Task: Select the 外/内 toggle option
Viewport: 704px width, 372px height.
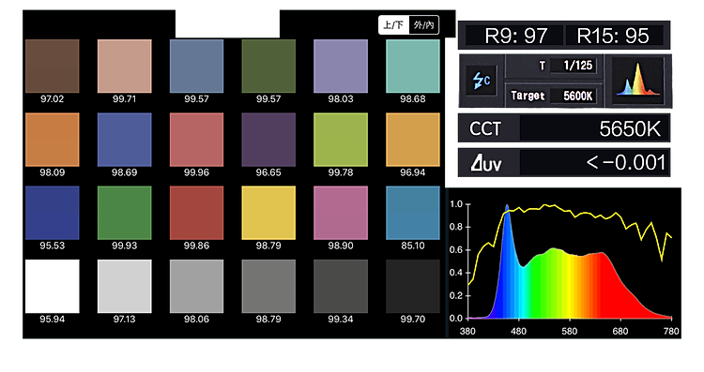Action: point(423,24)
